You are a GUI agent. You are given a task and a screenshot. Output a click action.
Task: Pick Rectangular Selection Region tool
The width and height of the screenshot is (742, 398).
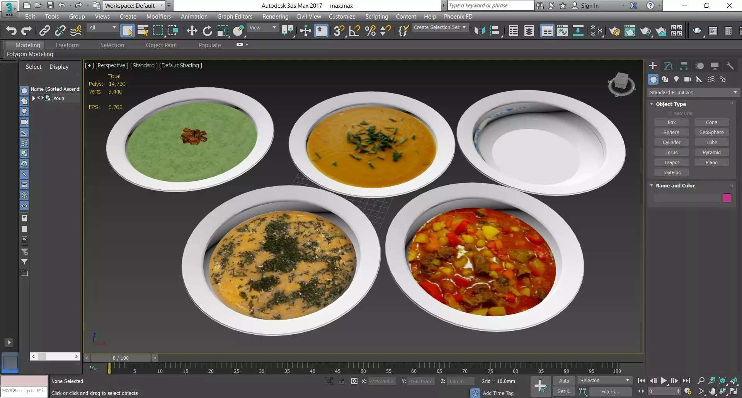(x=158, y=31)
